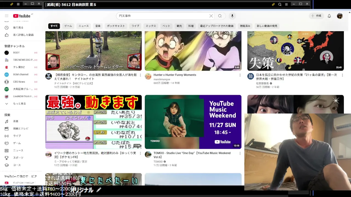Viewport: 351px width, 197px height.
Task: Select the 視聴済み filter chip
Action: pyautogui.click(x=245, y=26)
